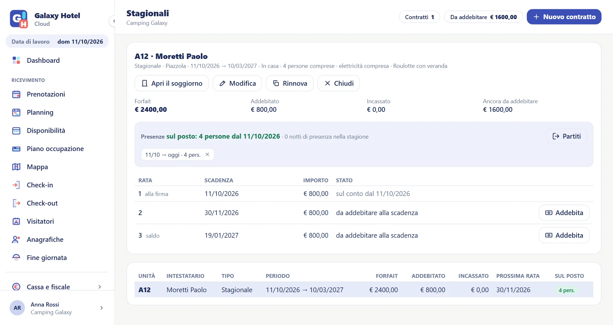Go to Fine giornata menu entry
Screen dimensions: 613x325
tap(57, 258)
